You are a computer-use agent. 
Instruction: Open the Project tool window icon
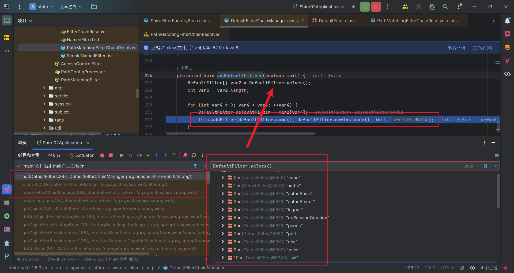7,20
